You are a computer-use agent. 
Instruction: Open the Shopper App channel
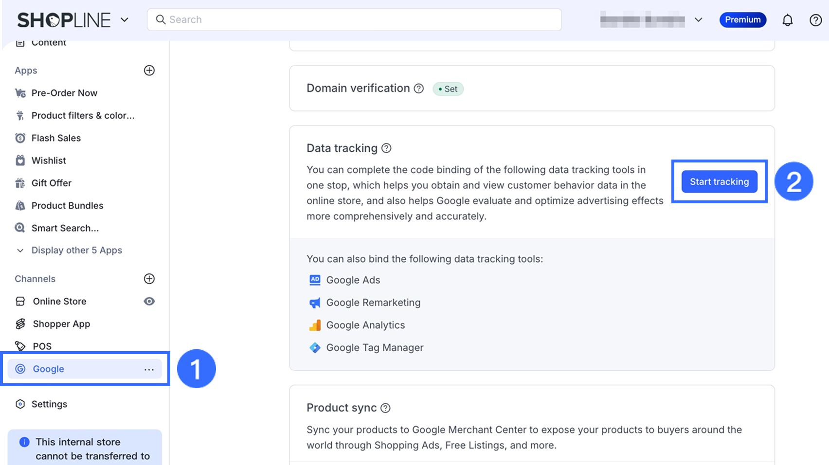coord(61,324)
